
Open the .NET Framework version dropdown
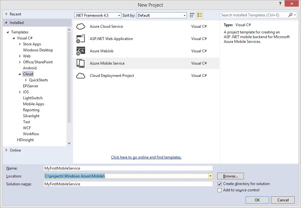click(x=97, y=15)
